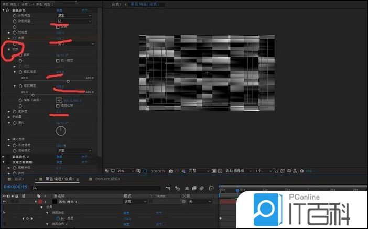
Task: Switch to the DISPLACE 合成1 timeline tab
Action: pyautogui.click(x=107, y=179)
